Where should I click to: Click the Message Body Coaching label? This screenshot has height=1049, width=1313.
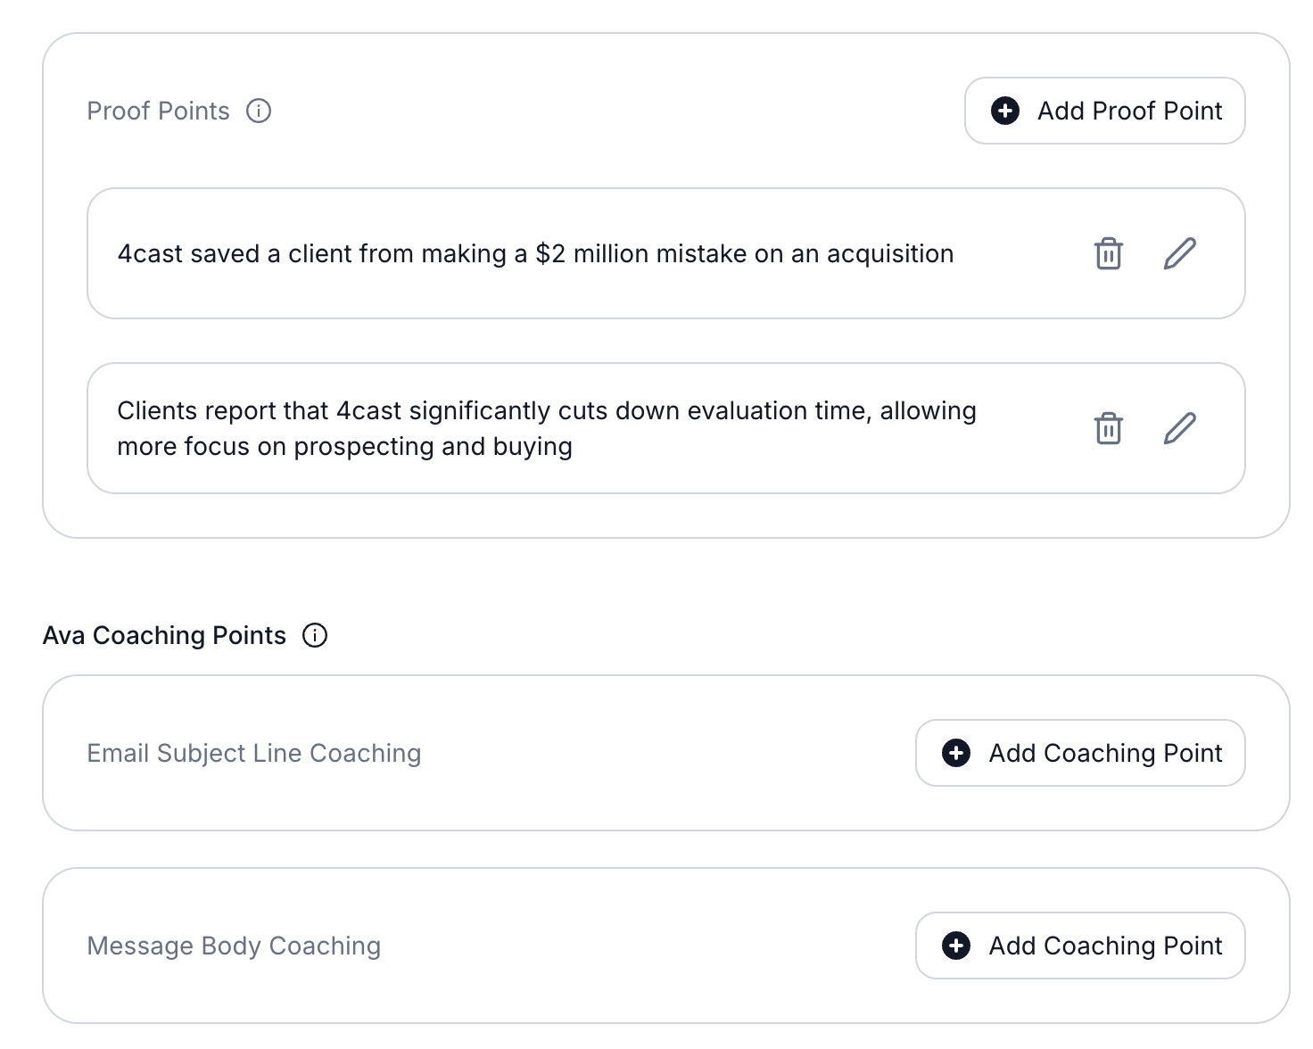pos(234,946)
